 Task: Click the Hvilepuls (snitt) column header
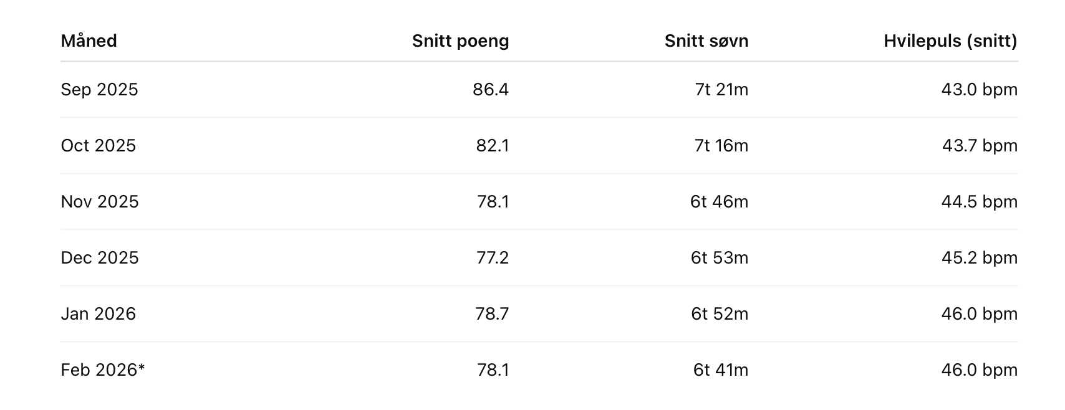point(950,41)
